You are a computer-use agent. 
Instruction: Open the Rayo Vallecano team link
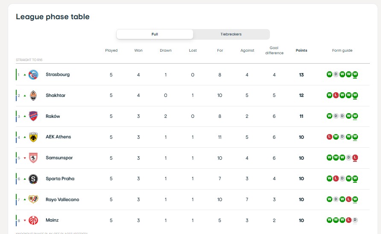coord(62,199)
